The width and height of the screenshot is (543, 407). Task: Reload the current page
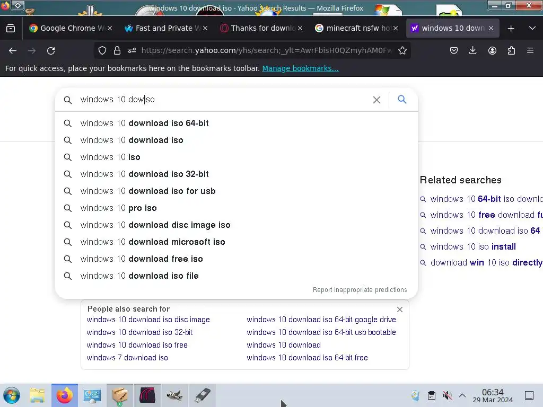51,50
